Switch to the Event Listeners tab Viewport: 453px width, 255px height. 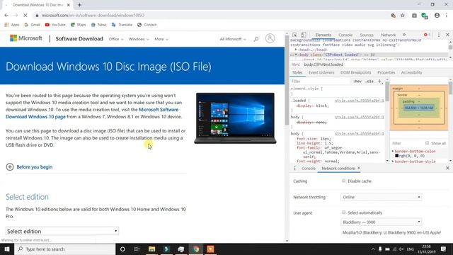click(x=321, y=72)
